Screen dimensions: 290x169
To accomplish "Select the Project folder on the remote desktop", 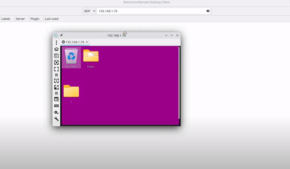I will tap(91, 57).
